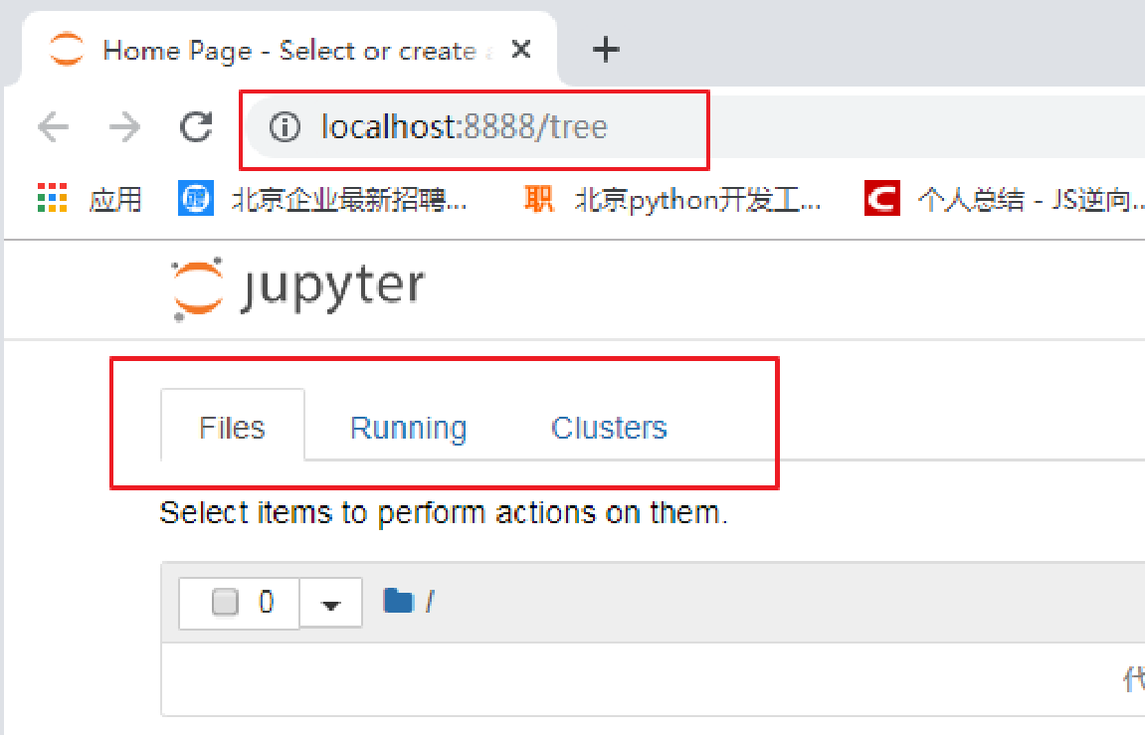Viewport: 1146px width, 736px height.
Task: Open the 应用 apps grid shortcut
Action: tap(90, 199)
